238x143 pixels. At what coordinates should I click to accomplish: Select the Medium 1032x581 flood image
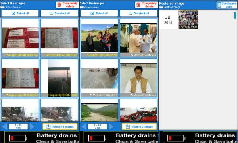tap(100, 78)
